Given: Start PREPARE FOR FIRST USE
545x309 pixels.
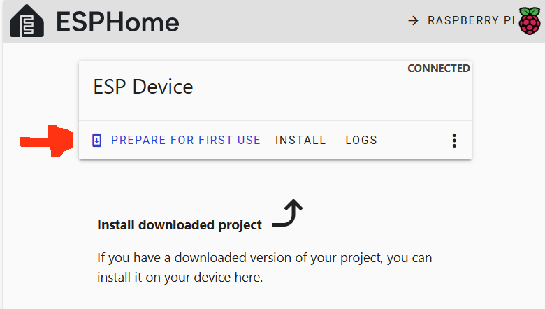Looking at the screenshot, I should tap(186, 140).
